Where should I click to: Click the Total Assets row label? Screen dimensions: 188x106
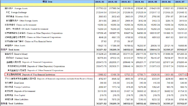point(10,50)
